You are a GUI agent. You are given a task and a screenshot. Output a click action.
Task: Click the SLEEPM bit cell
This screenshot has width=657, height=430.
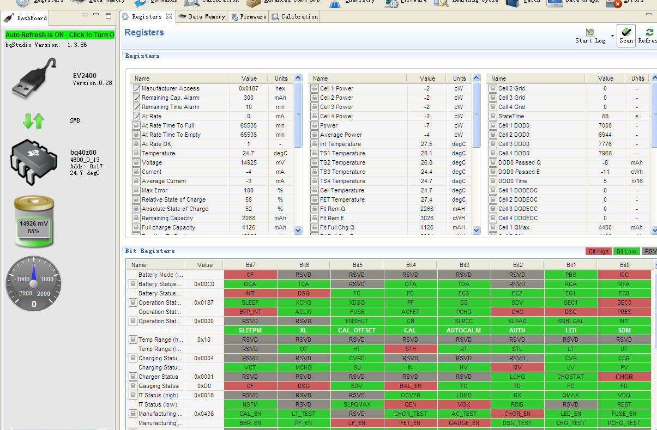[x=250, y=330]
